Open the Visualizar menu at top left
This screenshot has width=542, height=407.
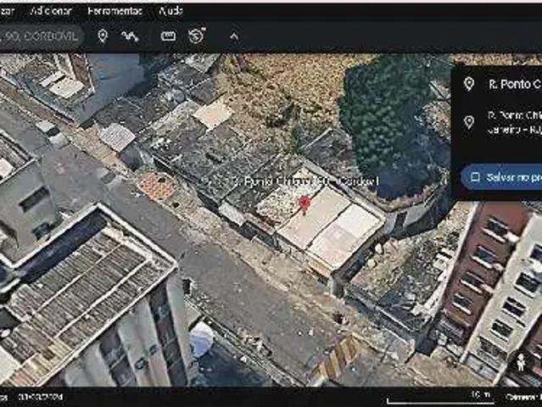(8, 11)
